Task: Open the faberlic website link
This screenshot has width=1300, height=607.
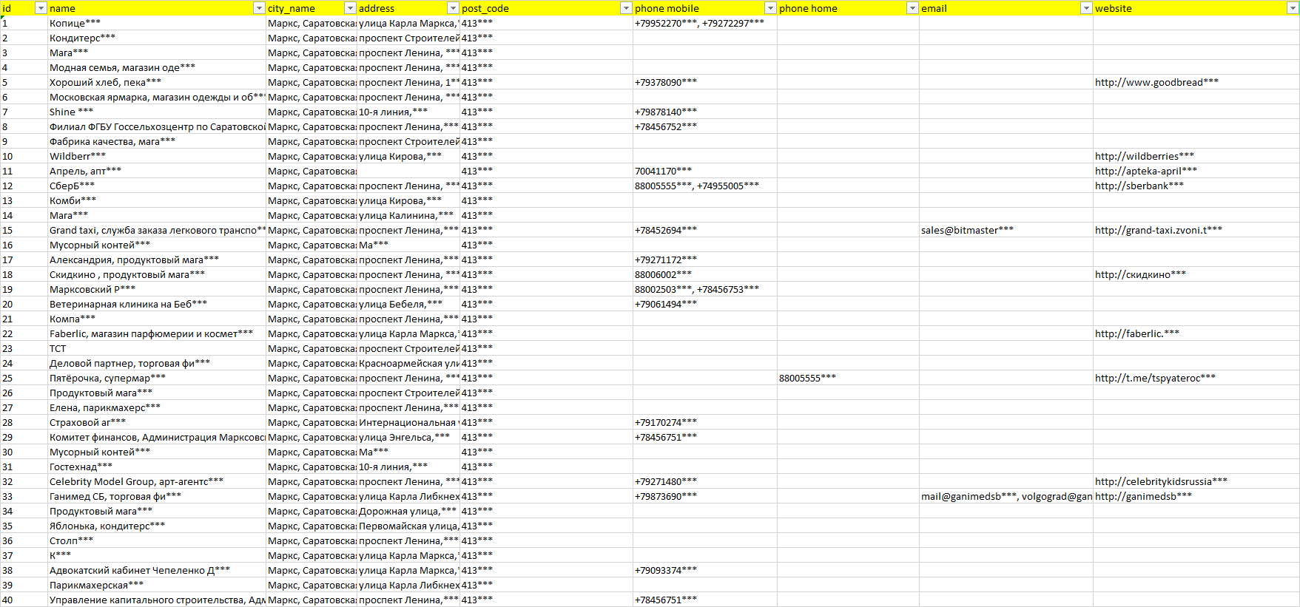Action: tap(1136, 333)
